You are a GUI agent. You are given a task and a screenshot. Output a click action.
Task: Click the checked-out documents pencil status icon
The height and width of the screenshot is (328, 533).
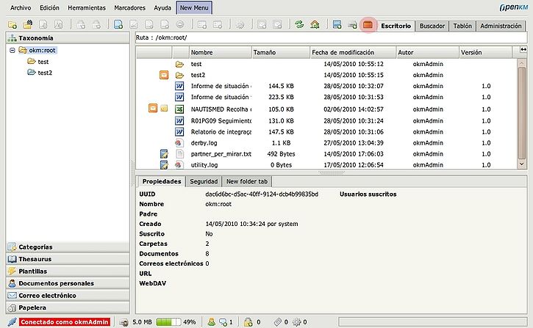tap(278, 321)
